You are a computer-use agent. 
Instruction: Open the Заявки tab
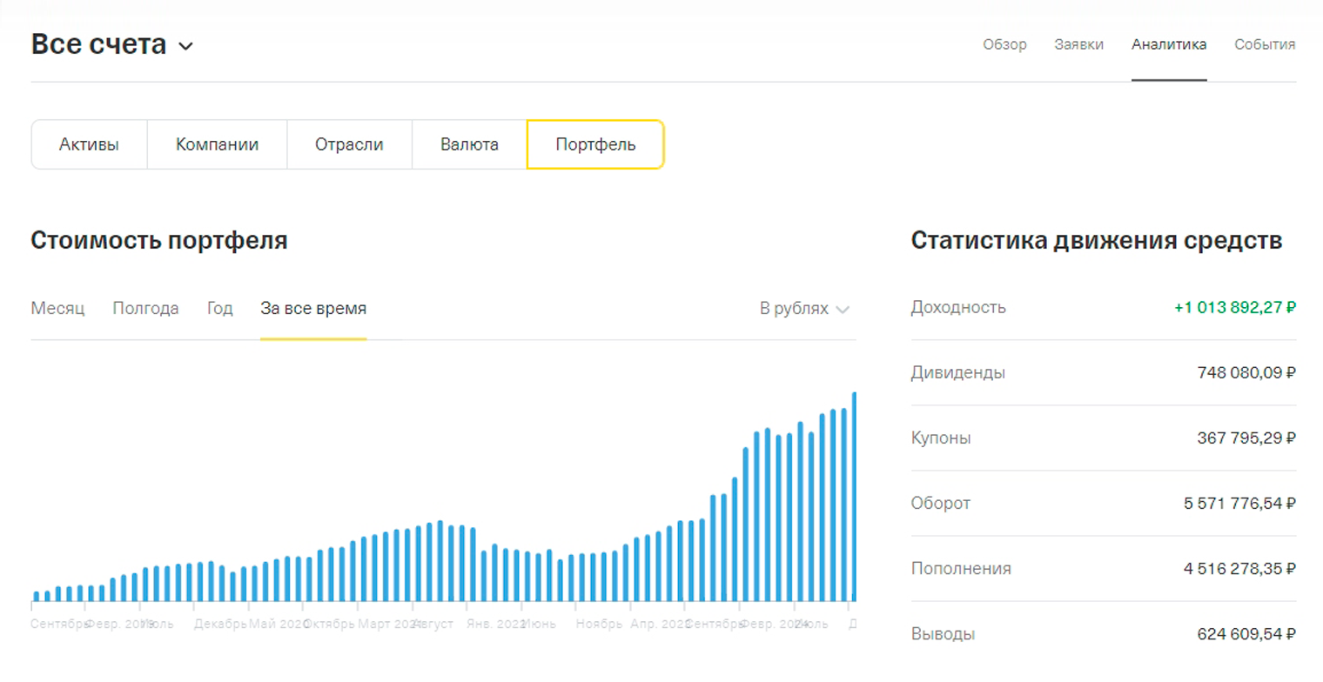(x=1078, y=44)
